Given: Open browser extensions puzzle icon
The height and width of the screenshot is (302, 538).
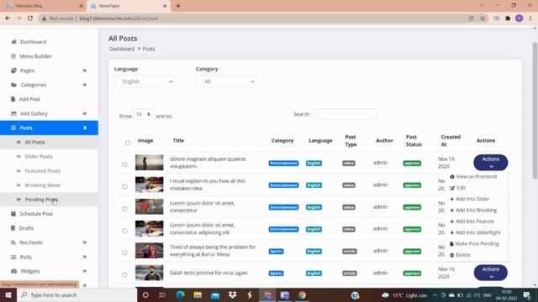Looking at the screenshot, I should click(508, 18).
